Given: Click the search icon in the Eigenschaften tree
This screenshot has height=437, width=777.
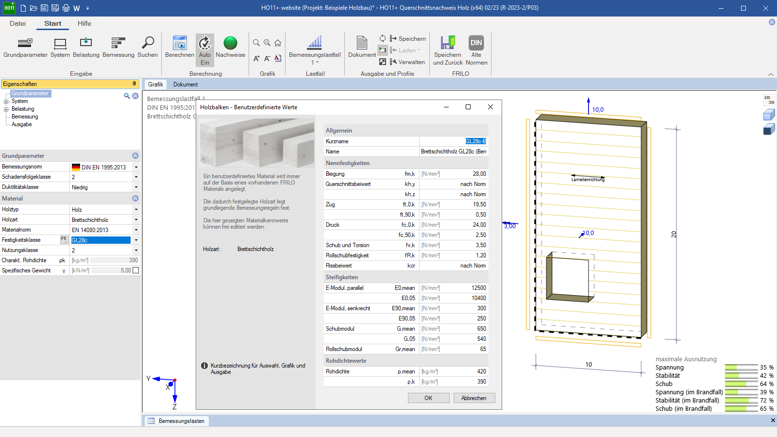Looking at the screenshot, I should point(127,96).
